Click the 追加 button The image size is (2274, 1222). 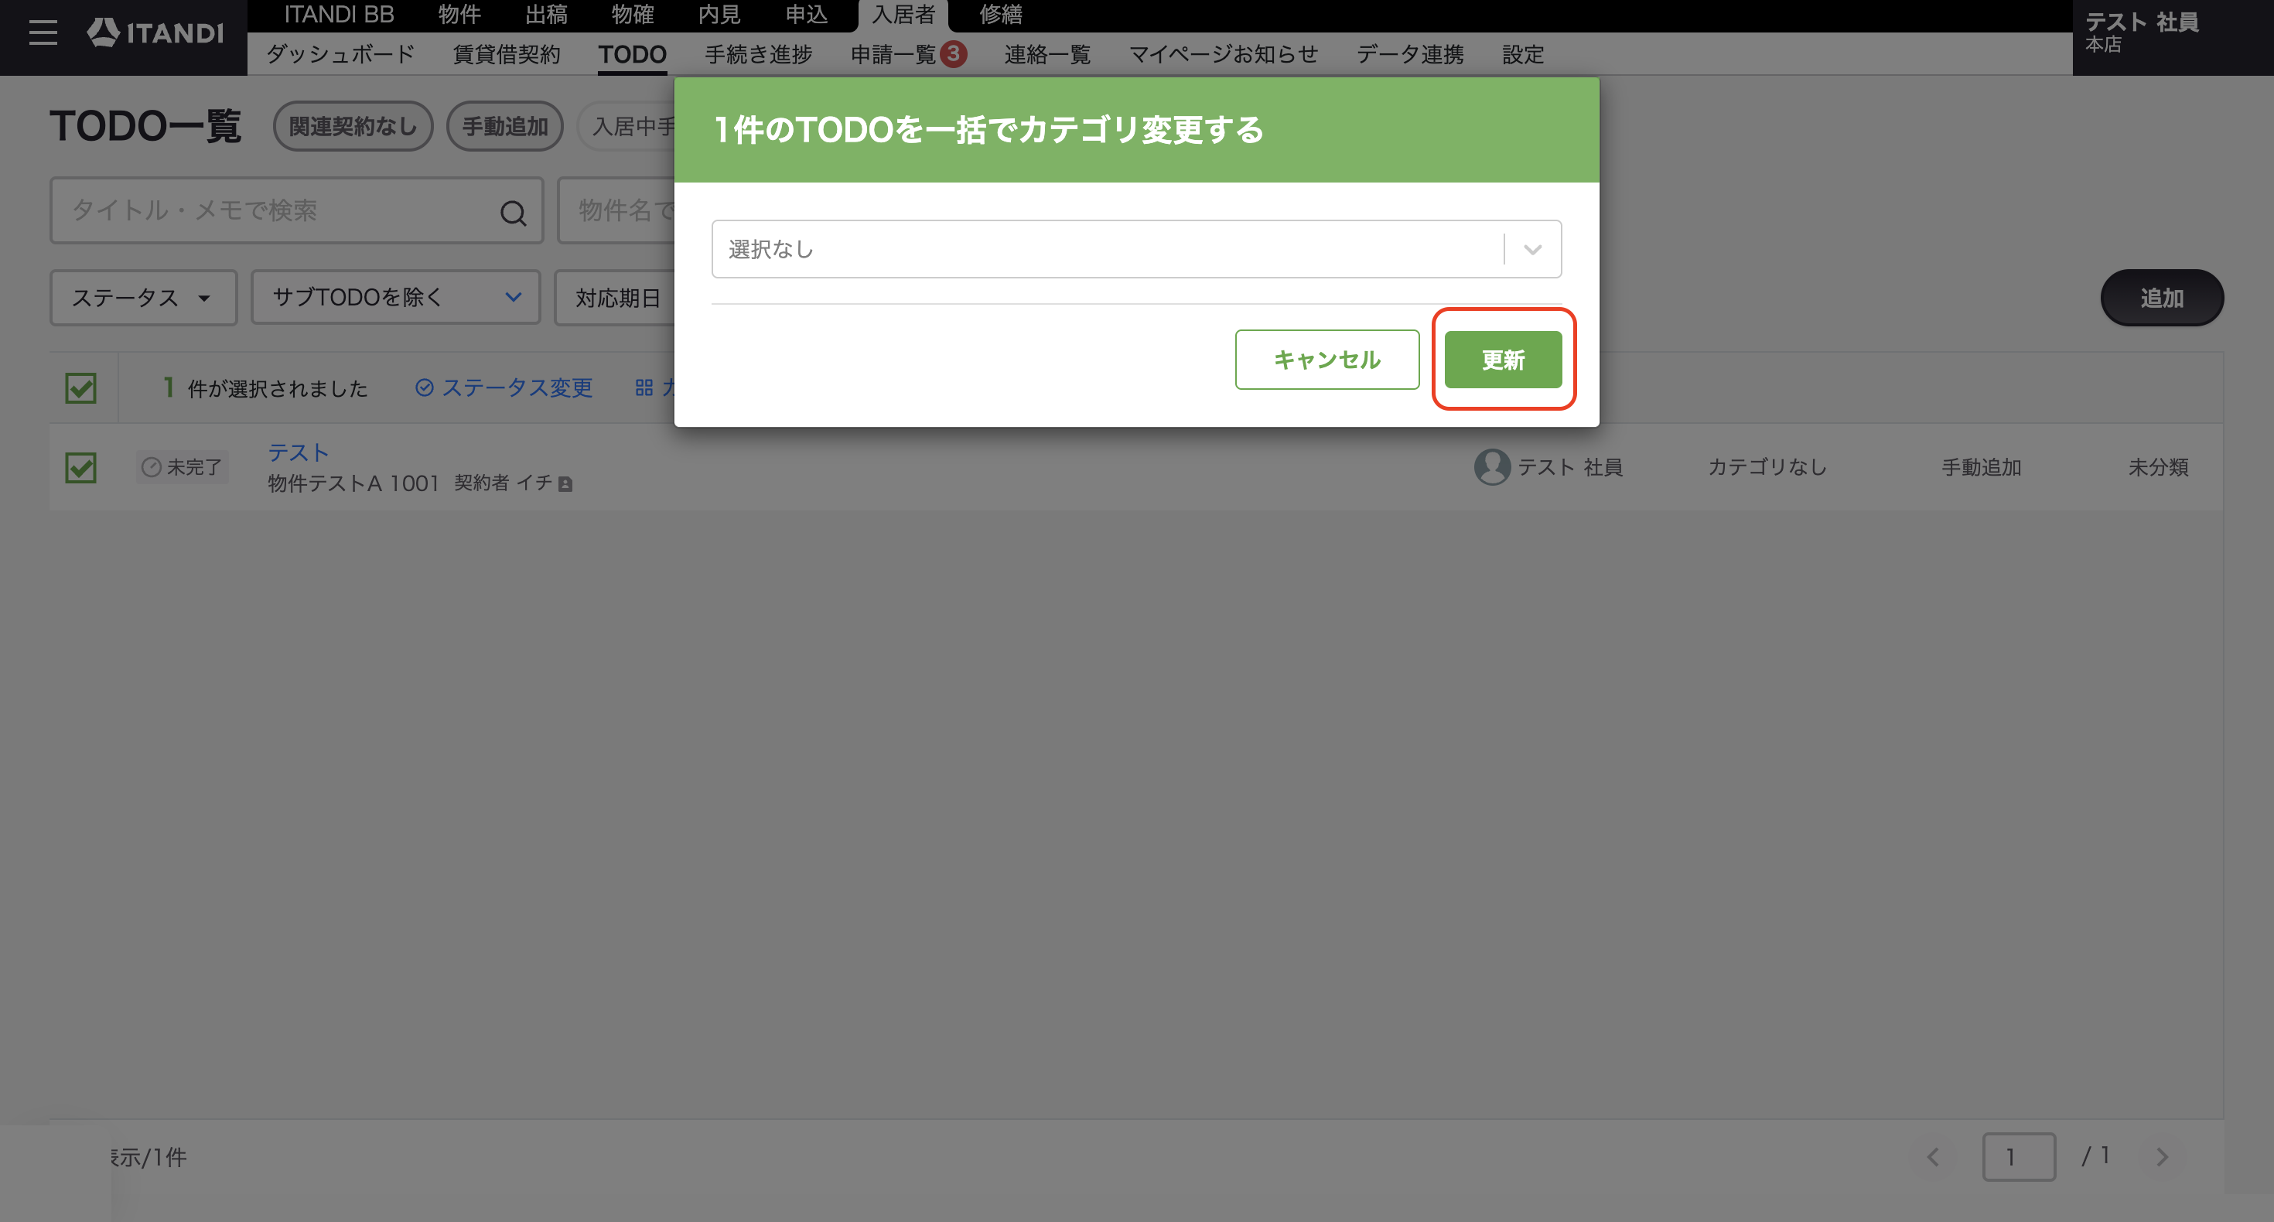(2162, 298)
